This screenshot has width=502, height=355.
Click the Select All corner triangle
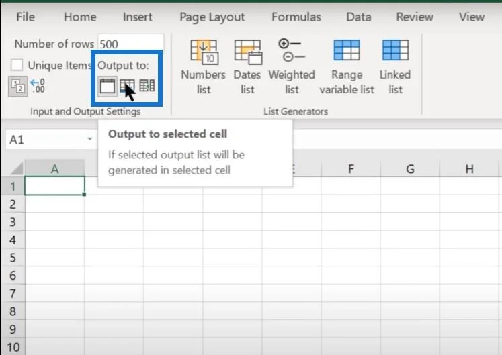click(17, 168)
